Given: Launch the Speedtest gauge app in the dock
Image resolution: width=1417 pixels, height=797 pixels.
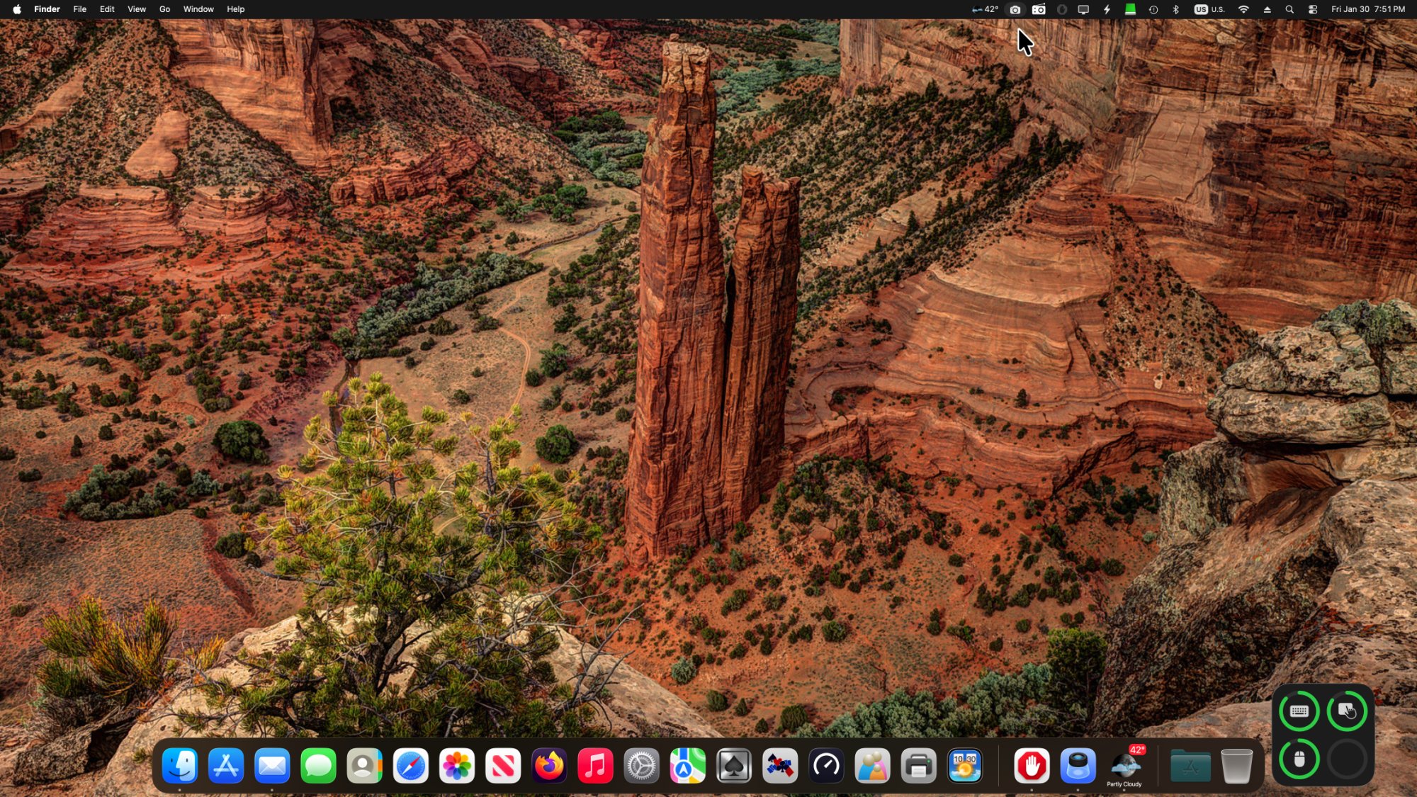Looking at the screenshot, I should pos(826,766).
